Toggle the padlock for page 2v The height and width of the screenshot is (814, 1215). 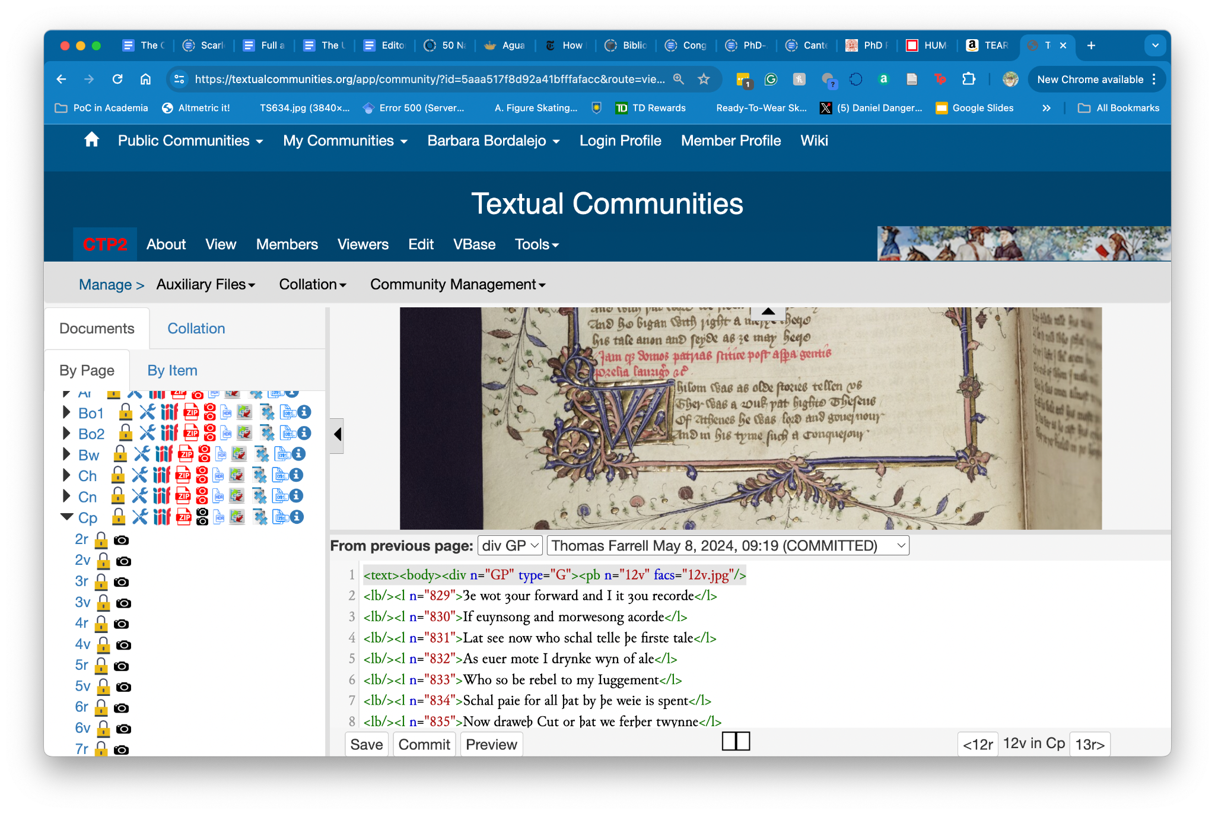coord(103,561)
